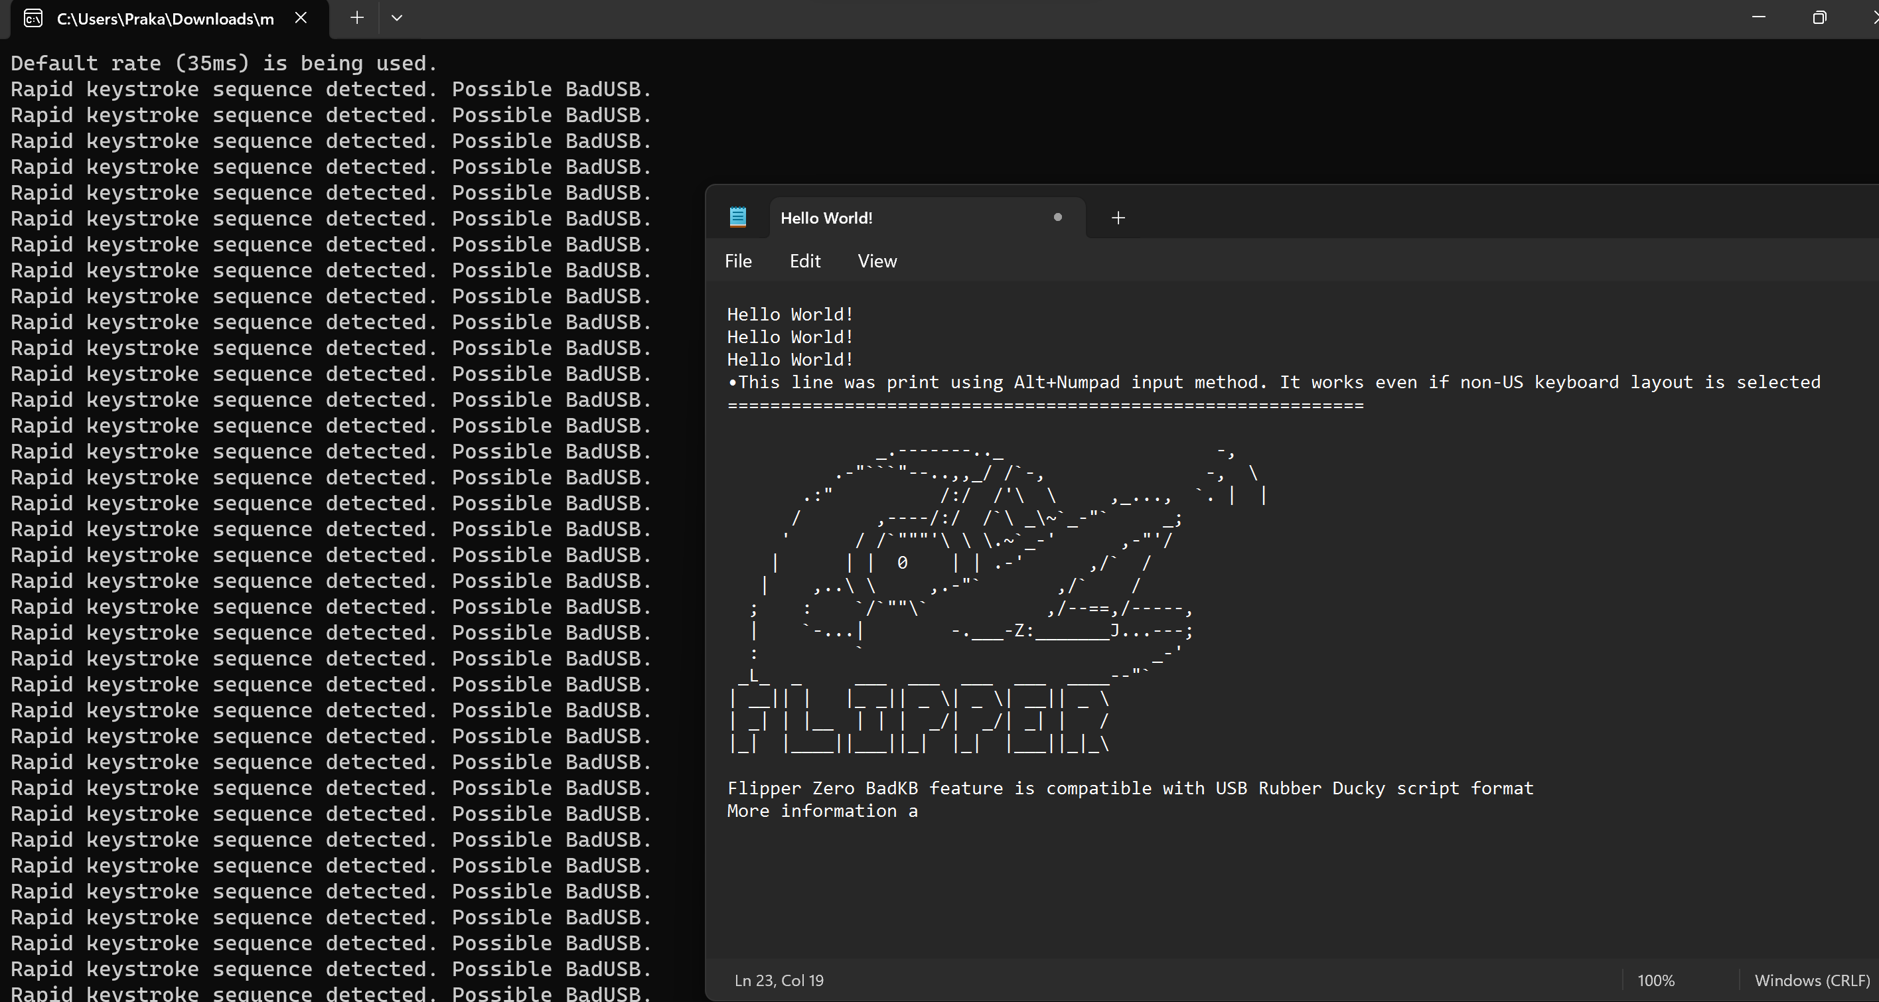Click the first Hello World! line in Notepad
The image size is (1879, 1002).
point(790,315)
